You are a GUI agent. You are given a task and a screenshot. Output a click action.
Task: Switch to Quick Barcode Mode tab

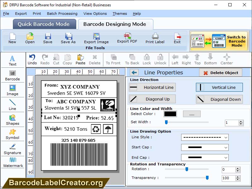(x=44, y=24)
